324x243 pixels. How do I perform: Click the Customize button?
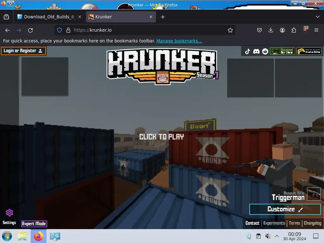click(x=285, y=209)
